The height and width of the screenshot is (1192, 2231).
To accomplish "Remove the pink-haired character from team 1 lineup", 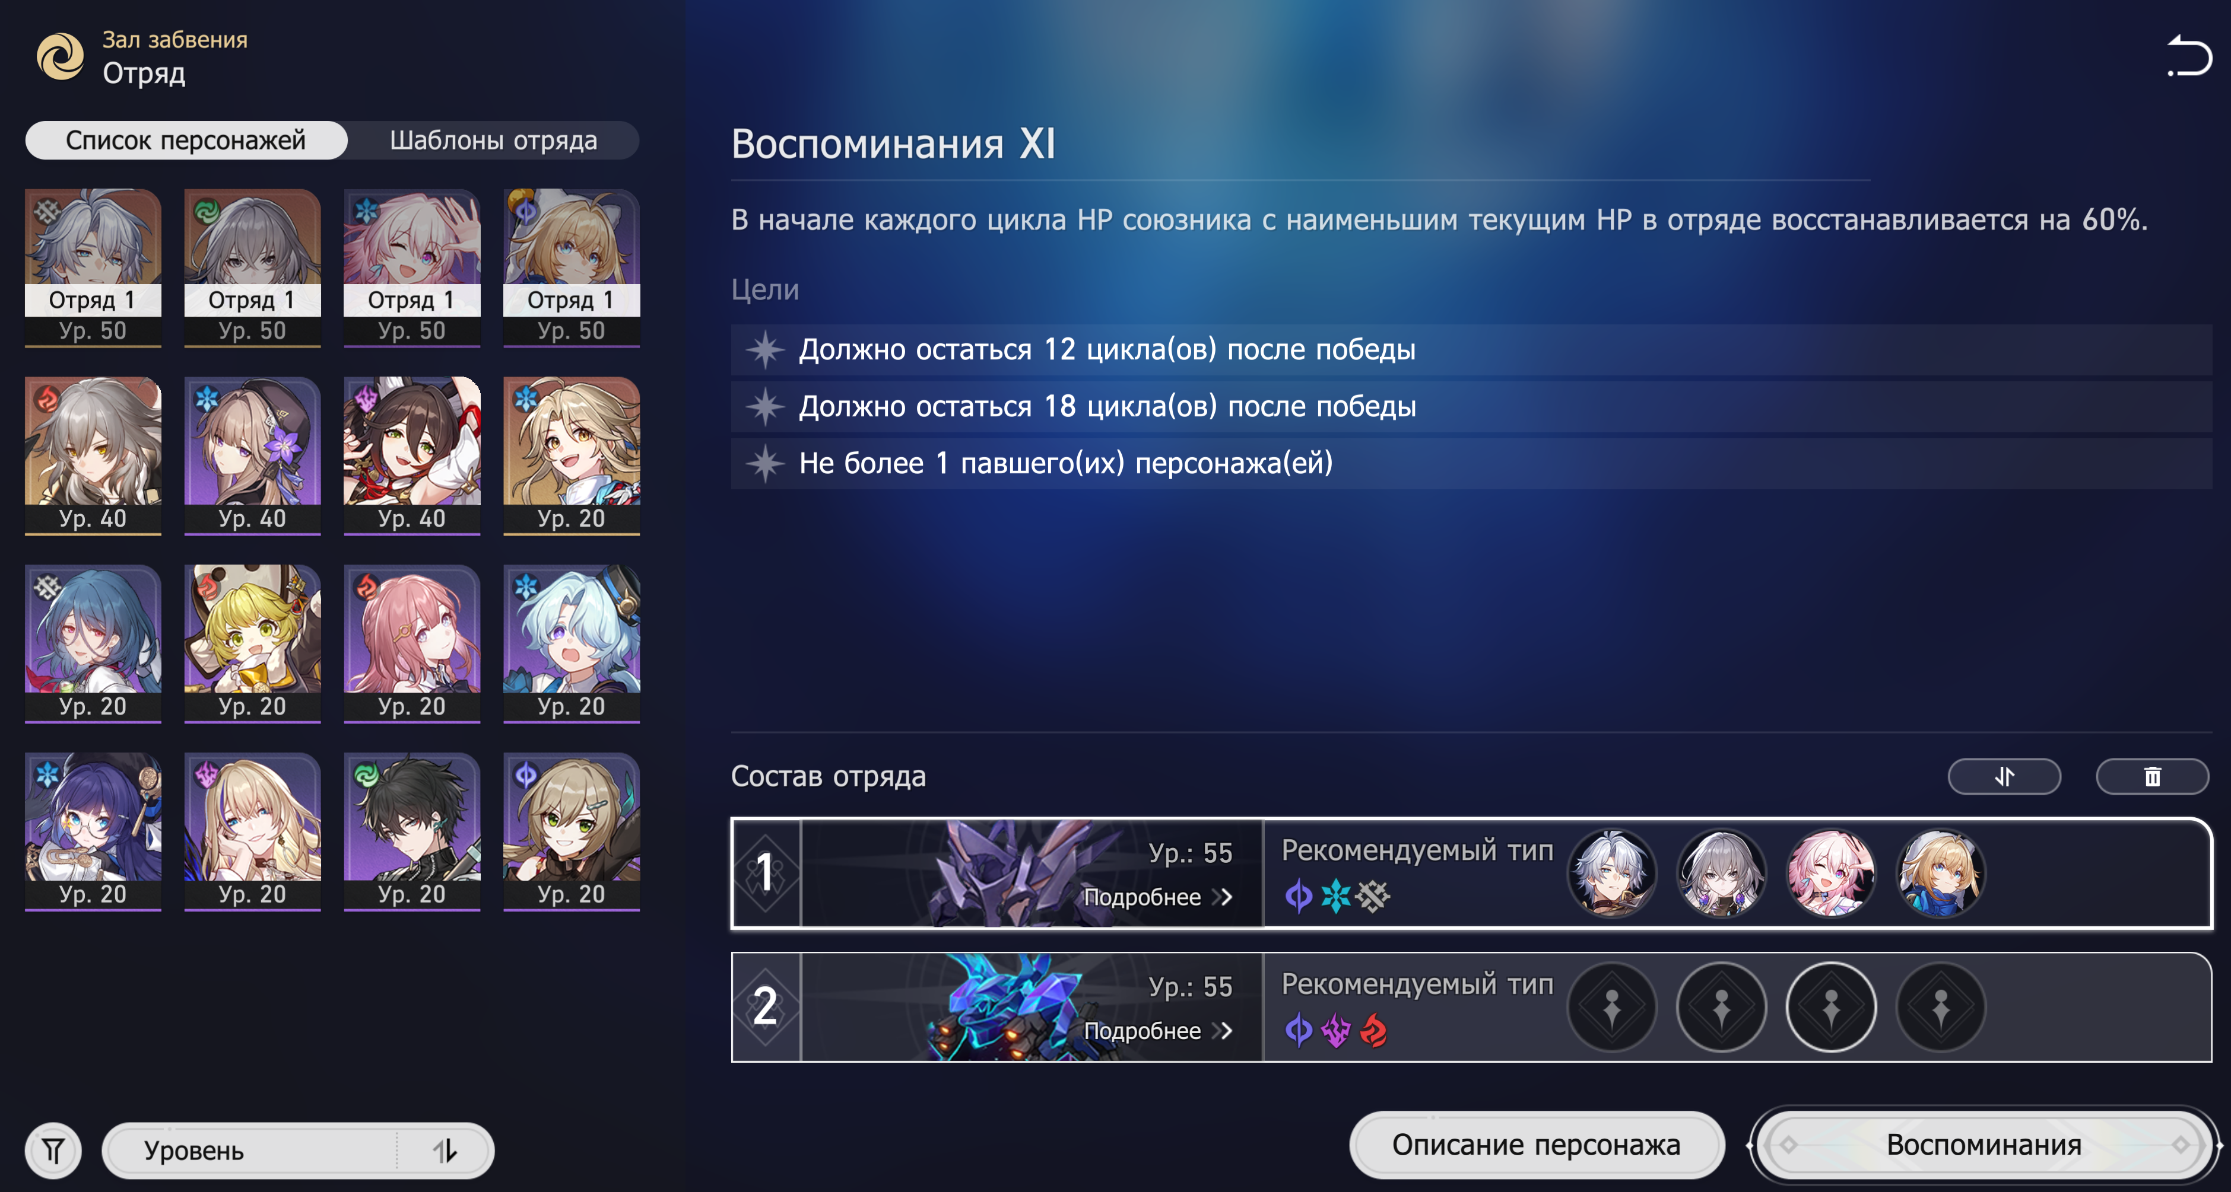I will pos(1831,874).
